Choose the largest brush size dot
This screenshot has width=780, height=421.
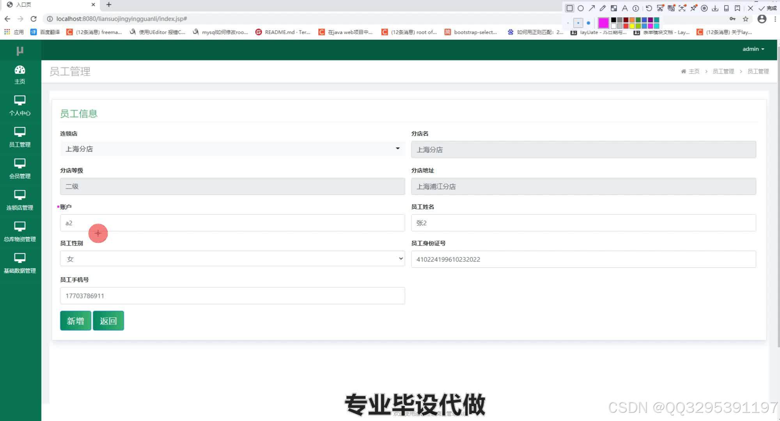[x=589, y=23]
